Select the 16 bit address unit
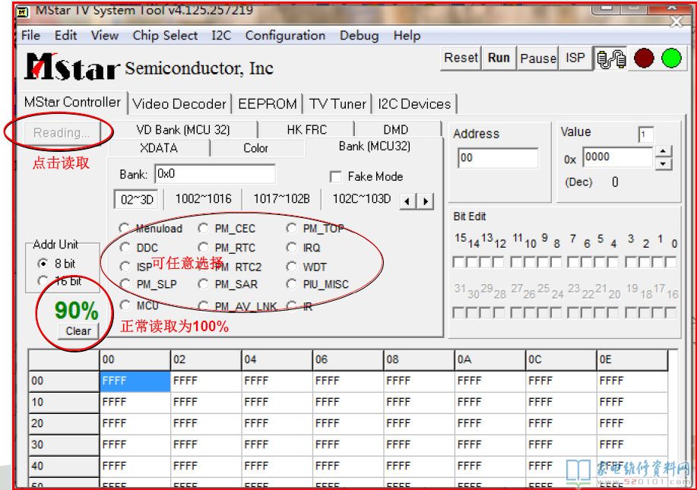This screenshot has width=697, height=490. (x=43, y=282)
